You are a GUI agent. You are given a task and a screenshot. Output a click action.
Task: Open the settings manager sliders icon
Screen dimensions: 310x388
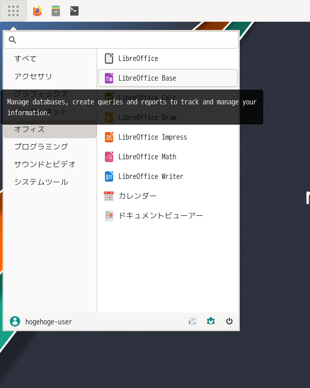point(192,321)
